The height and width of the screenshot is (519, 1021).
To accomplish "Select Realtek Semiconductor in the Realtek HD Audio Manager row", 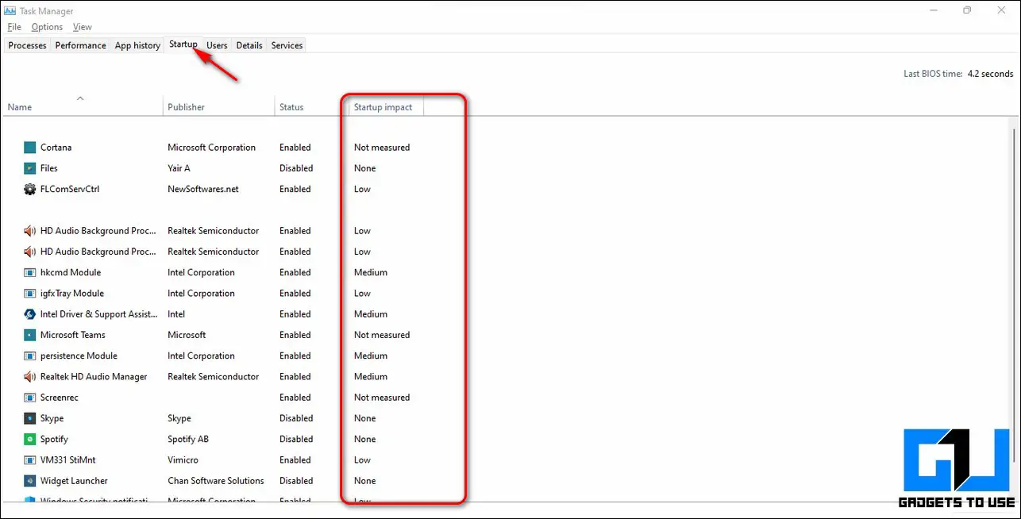I will coord(214,377).
